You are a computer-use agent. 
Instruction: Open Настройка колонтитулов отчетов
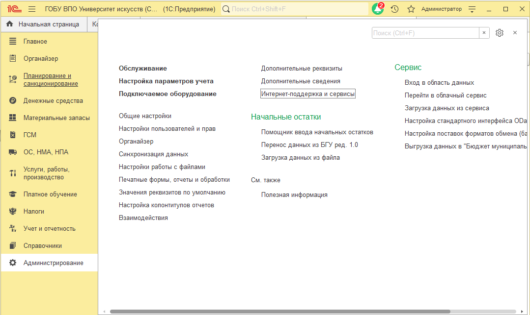click(167, 205)
